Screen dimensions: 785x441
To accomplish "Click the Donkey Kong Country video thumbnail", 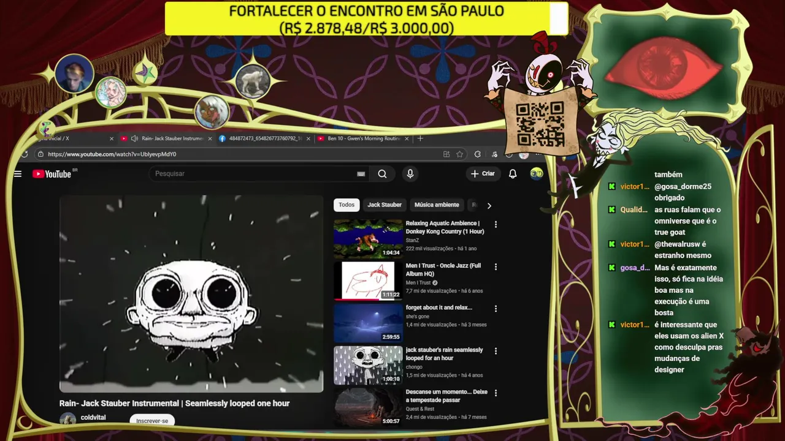I will click(368, 238).
